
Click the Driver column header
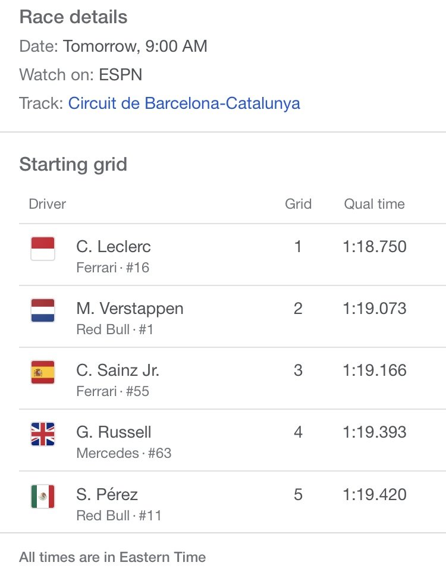[x=47, y=204]
